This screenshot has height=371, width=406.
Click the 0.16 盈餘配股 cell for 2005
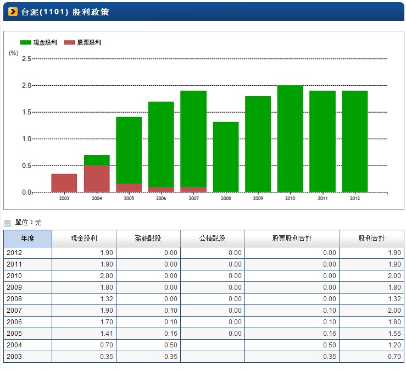(148, 334)
